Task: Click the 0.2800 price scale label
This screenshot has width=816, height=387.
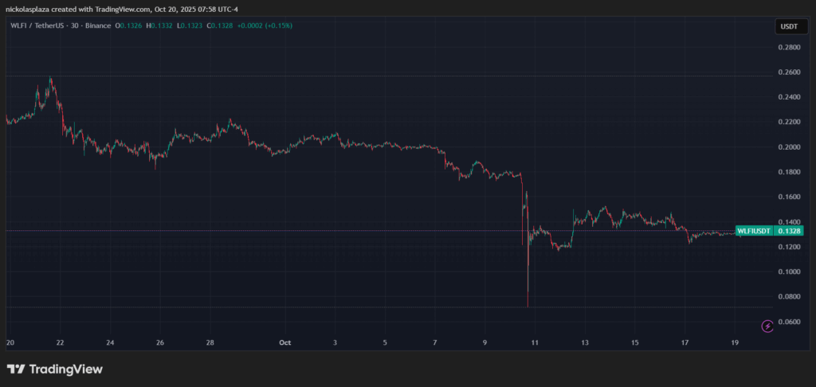Action: click(x=787, y=48)
